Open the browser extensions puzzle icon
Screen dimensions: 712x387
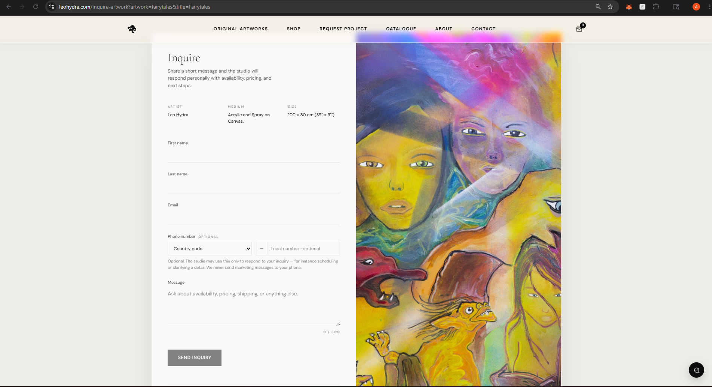coord(656,7)
